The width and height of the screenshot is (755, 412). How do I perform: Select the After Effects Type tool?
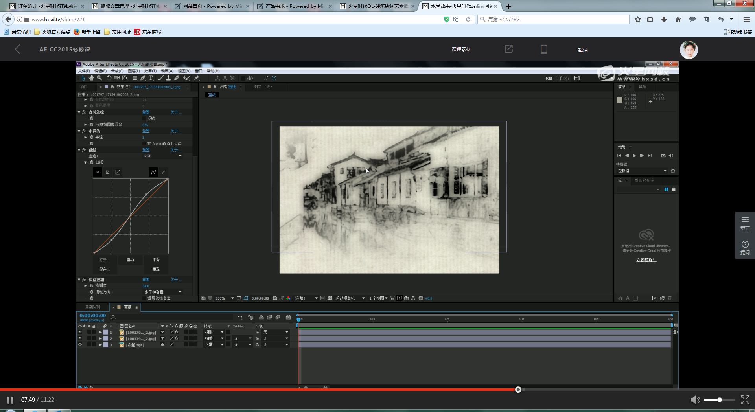(151, 78)
